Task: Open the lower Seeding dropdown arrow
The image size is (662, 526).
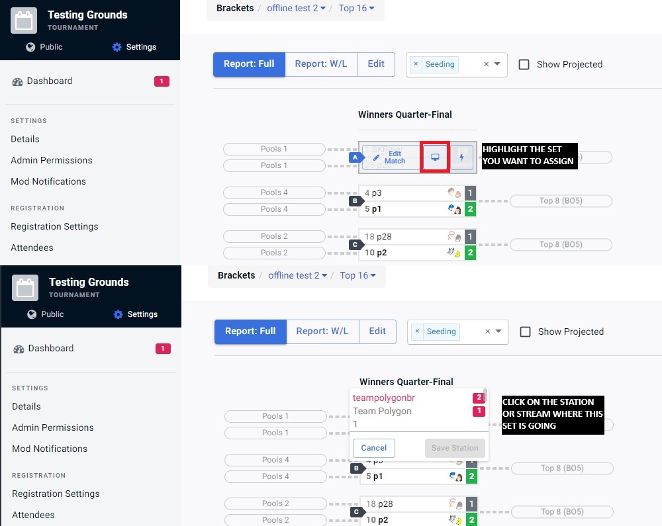Action: [x=498, y=331]
